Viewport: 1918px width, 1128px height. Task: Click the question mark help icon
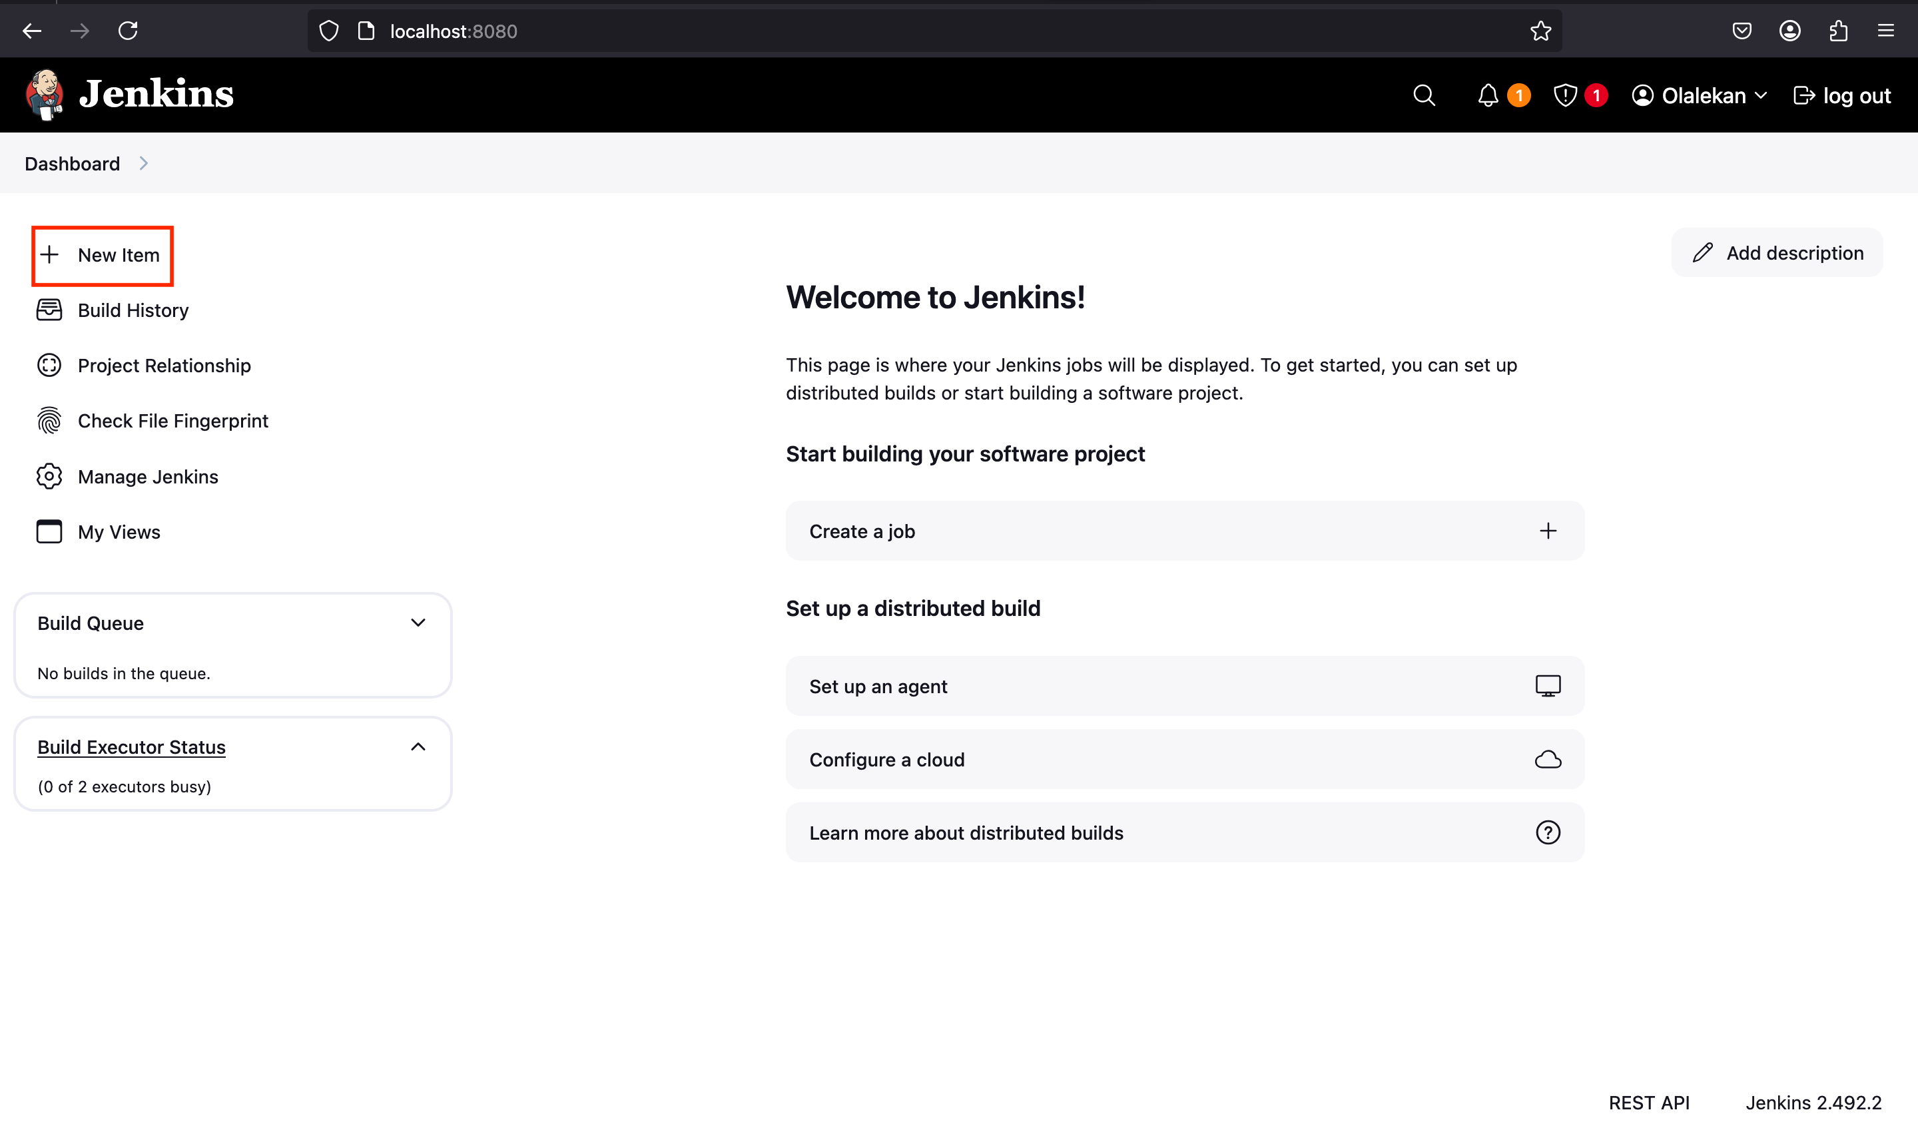click(1548, 832)
